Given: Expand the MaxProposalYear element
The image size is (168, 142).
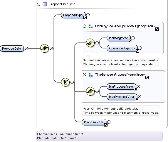Looking at the screenshot, I should (x=140, y=97).
